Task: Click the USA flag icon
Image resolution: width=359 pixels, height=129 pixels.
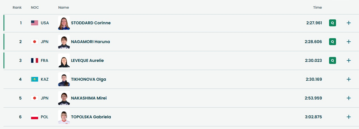Action: pyautogui.click(x=35, y=23)
